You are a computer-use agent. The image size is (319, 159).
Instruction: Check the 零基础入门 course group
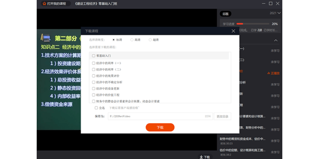pyautogui.click(x=94, y=56)
